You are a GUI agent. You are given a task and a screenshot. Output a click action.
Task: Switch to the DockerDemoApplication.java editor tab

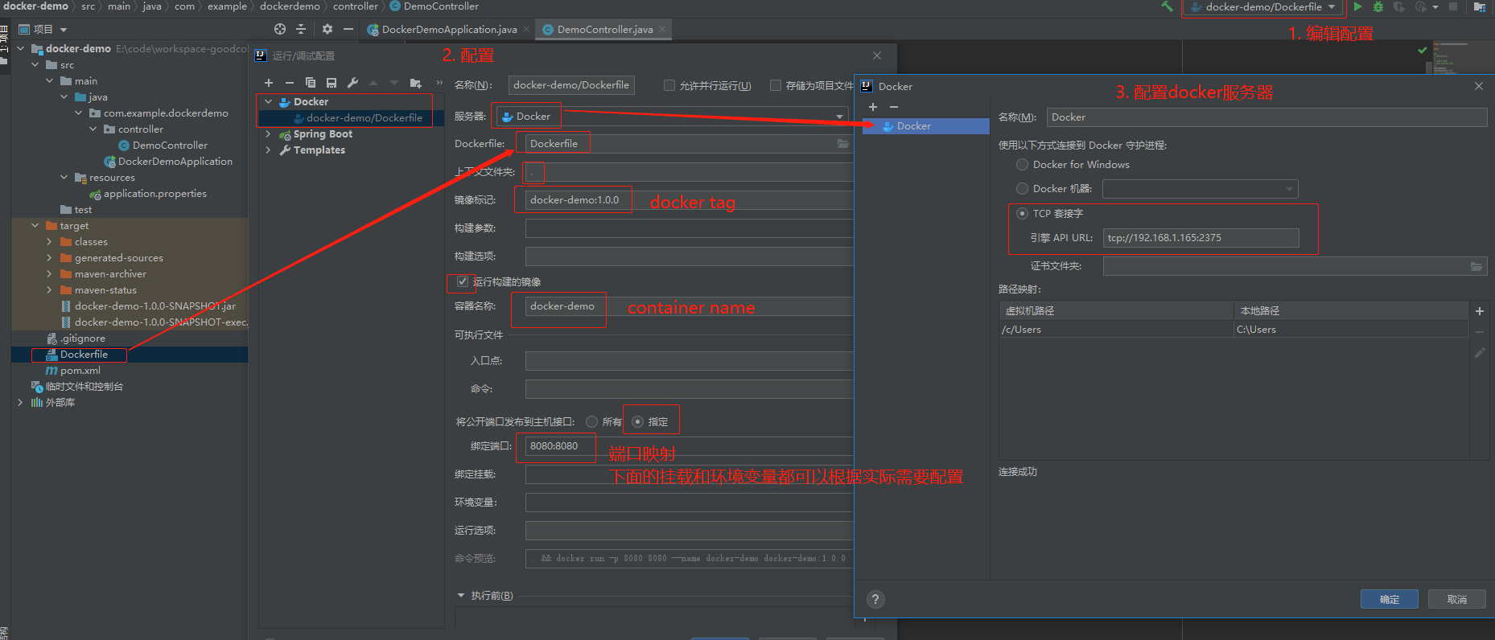point(449,30)
